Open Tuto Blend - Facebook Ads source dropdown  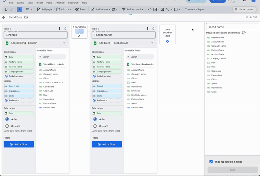tap(123, 43)
